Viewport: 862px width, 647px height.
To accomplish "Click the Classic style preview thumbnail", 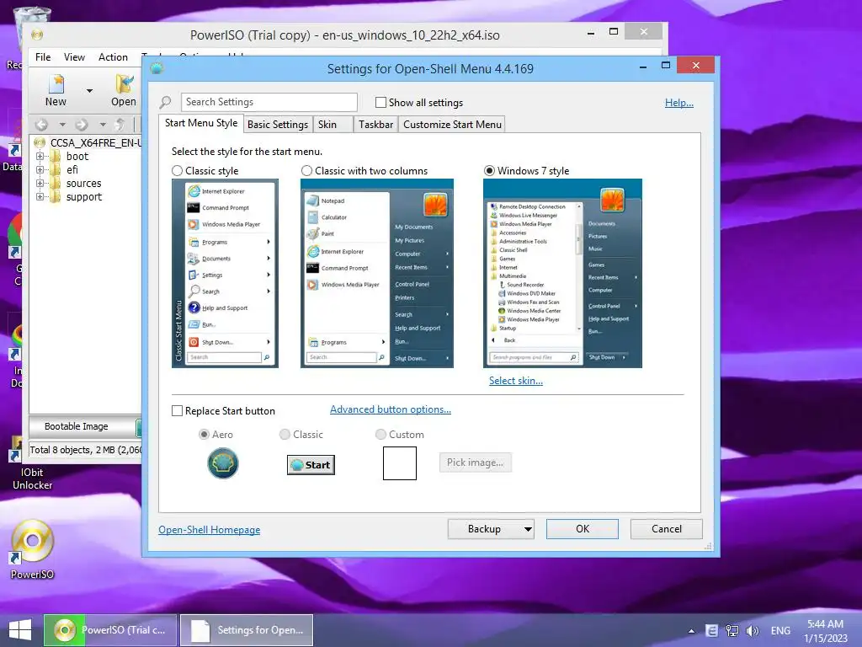I will [x=225, y=274].
